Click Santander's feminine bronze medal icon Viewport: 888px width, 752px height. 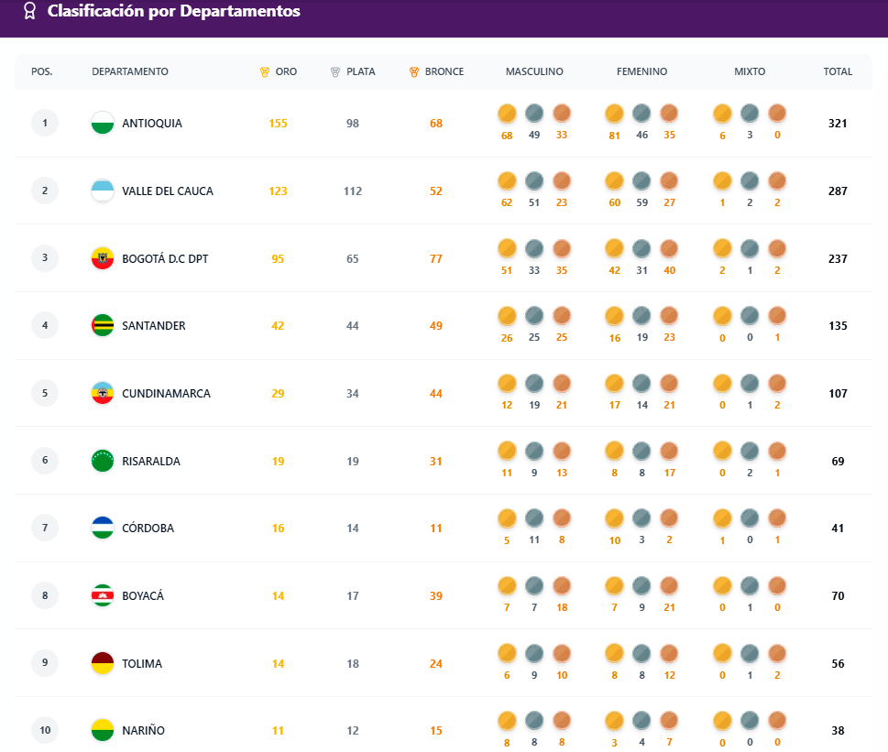669,316
